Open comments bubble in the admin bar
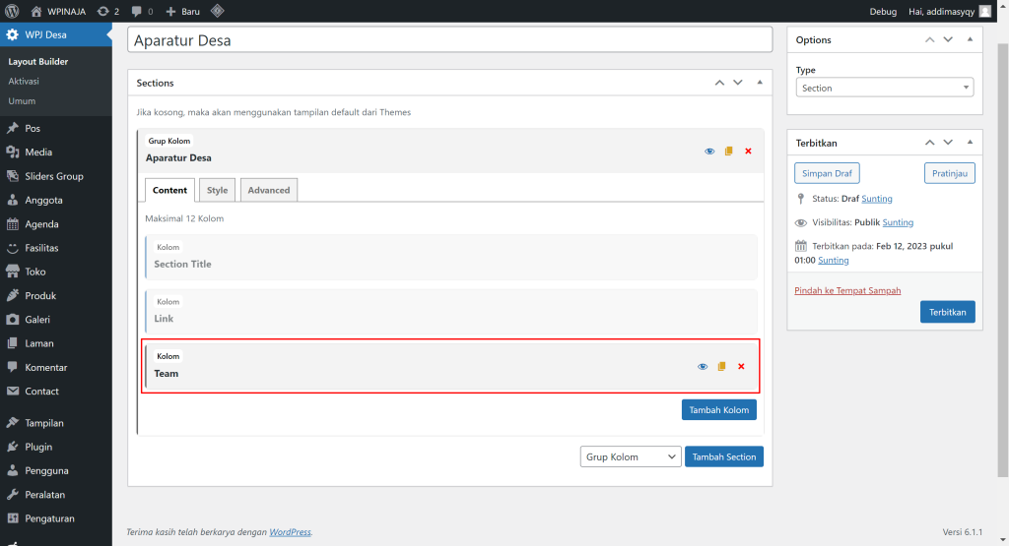This screenshot has height=546, width=1009. coord(142,11)
